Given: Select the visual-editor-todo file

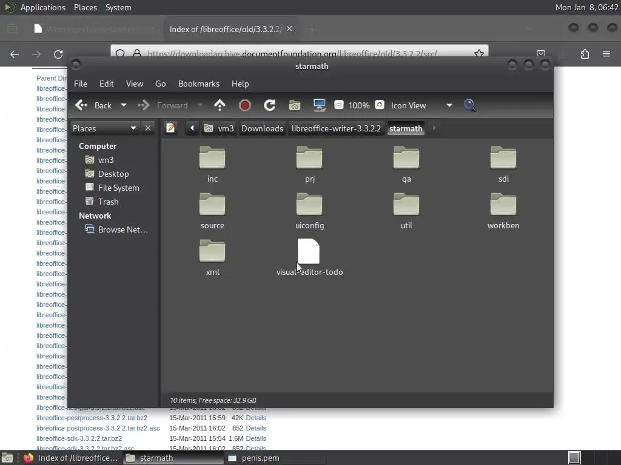Looking at the screenshot, I should pyautogui.click(x=309, y=258).
